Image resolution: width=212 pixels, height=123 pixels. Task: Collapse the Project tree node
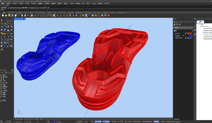coord(198,25)
